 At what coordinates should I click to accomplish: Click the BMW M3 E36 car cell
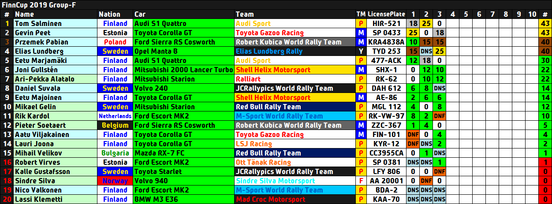tap(183, 199)
